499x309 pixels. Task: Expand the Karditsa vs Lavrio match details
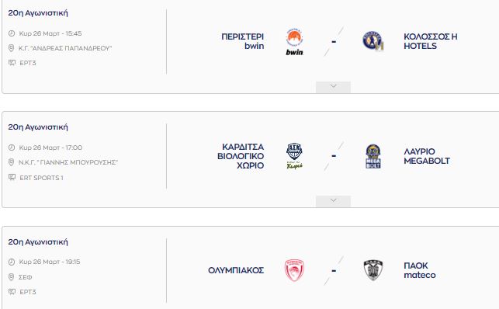(x=333, y=201)
